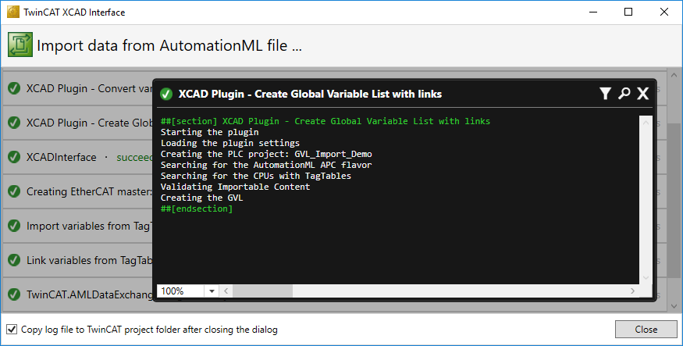
Task: Click green check icon in log popup header
Action: pyautogui.click(x=166, y=94)
